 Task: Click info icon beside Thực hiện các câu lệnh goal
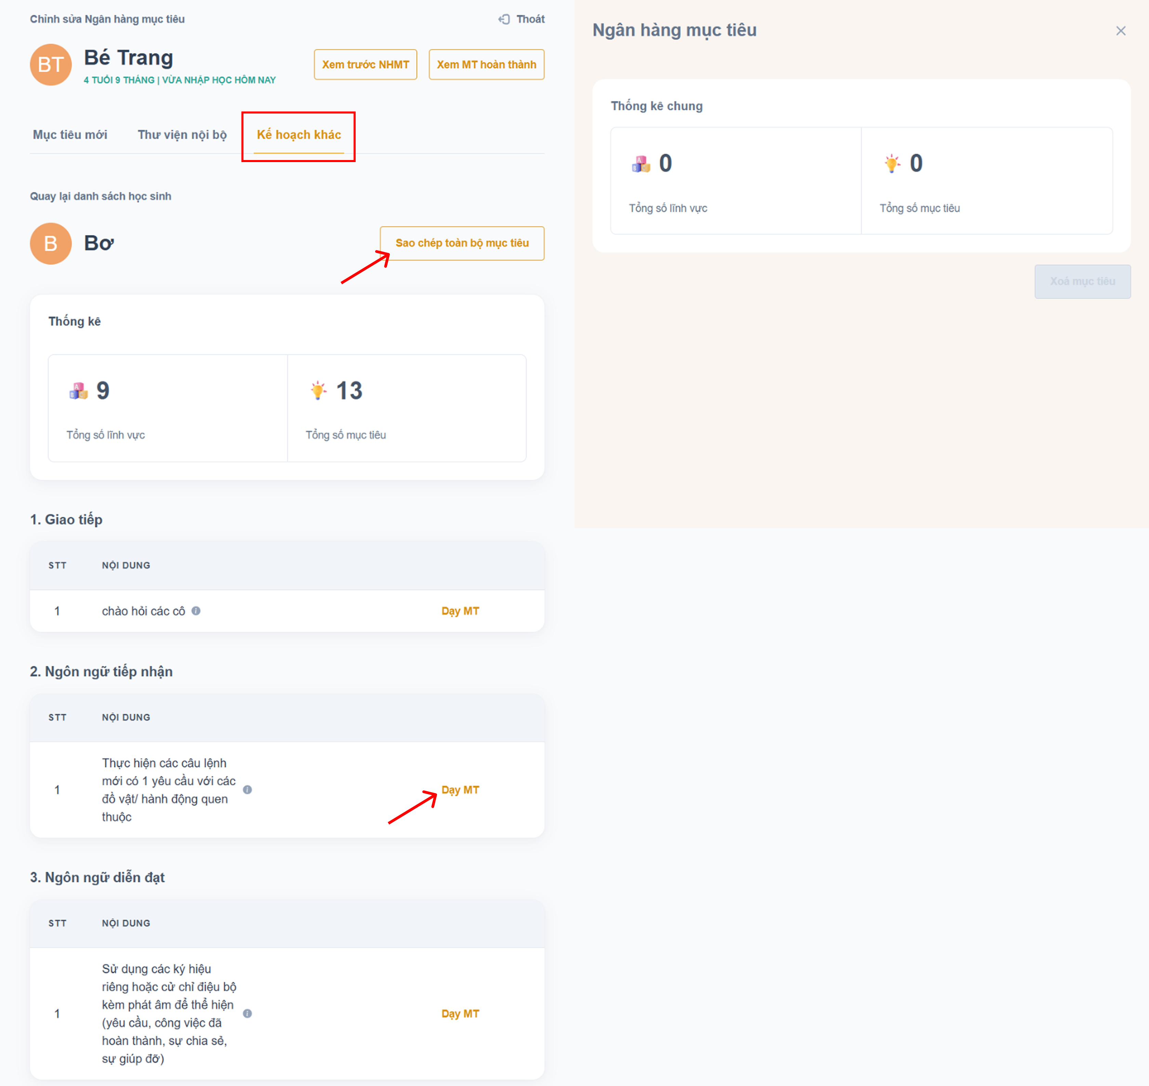[x=247, y=790]
